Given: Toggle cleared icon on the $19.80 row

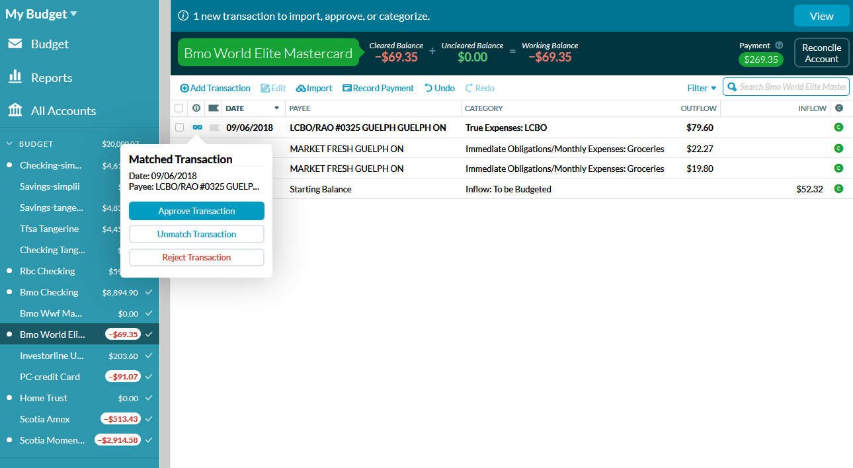Looking at the screenshot, I should pyautogui.click(x=838, y=168).
